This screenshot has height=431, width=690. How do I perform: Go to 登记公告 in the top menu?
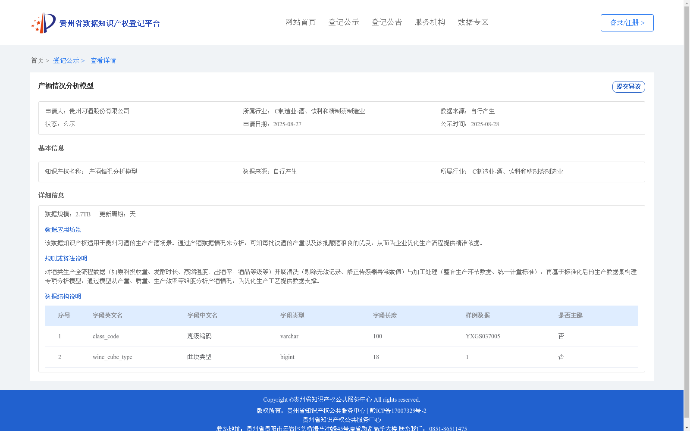(x=387, y=22)
